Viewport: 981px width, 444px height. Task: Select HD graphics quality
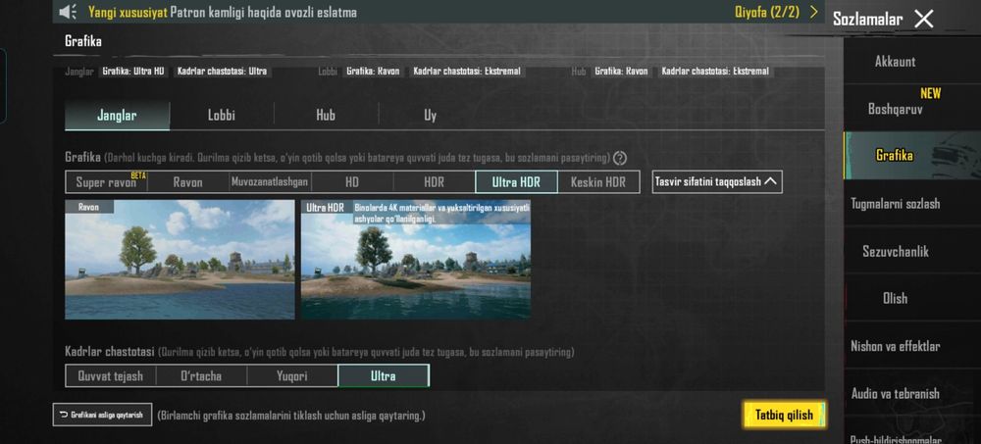click(352, 182)
